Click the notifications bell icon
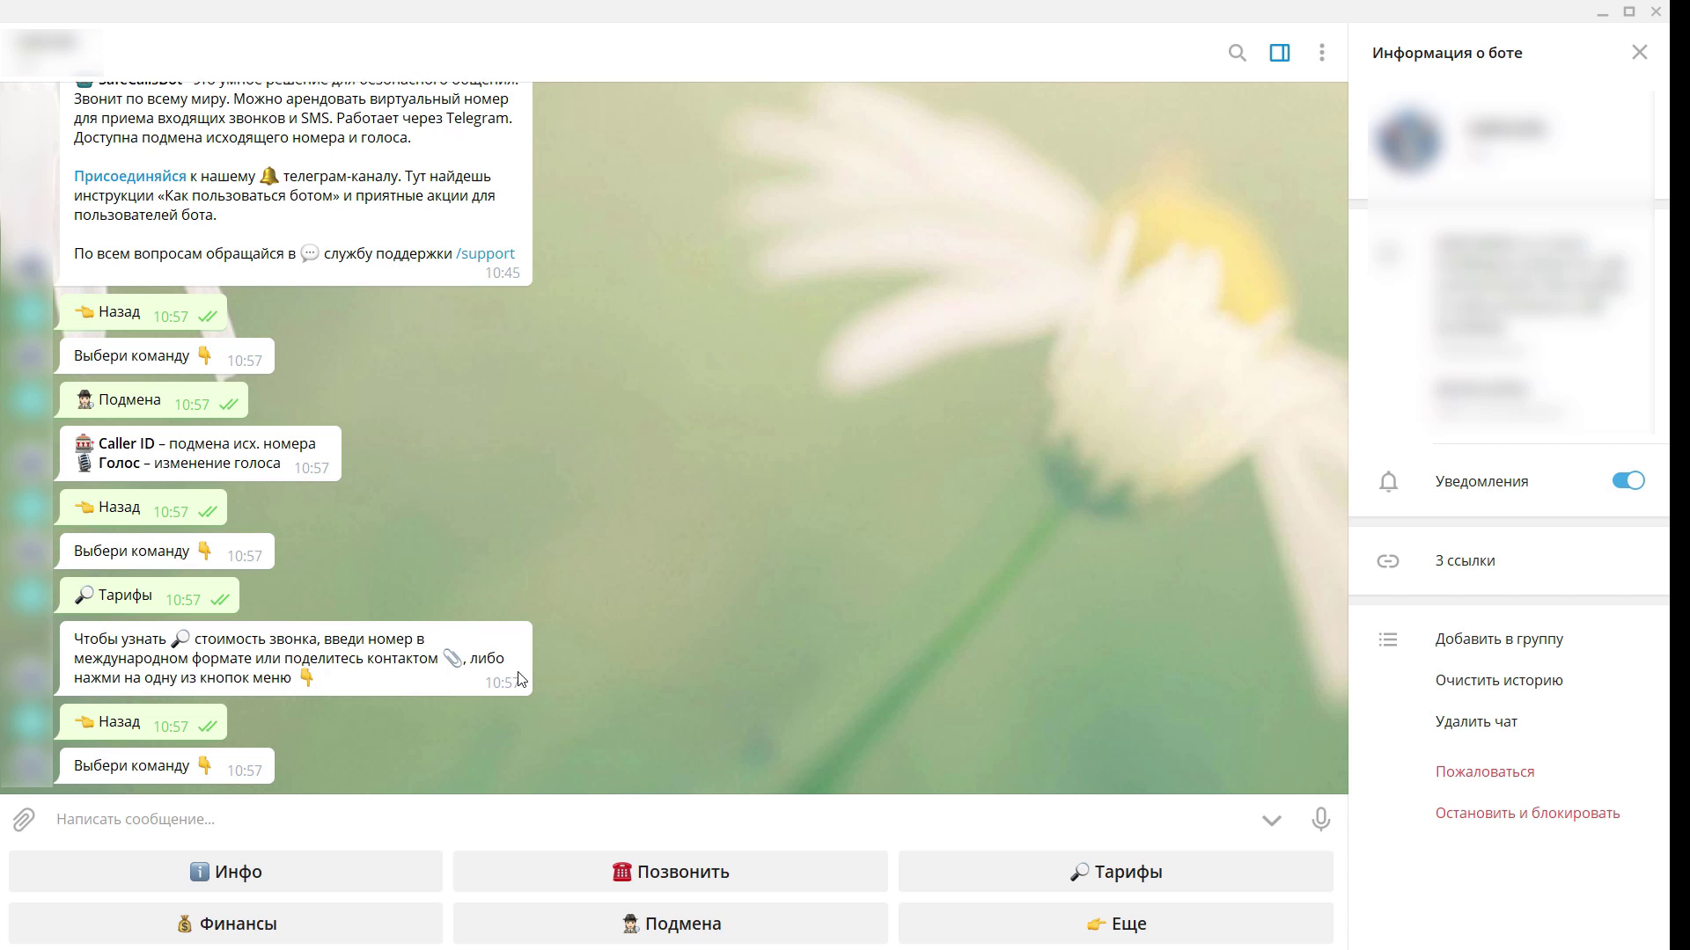Screen dimensions: 1690x950 coord(1388,482)
